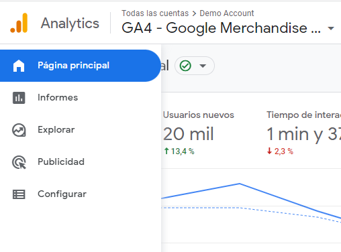Open dropdown arrow beside green checkmark
341x252 pixels.
point(203,66)
